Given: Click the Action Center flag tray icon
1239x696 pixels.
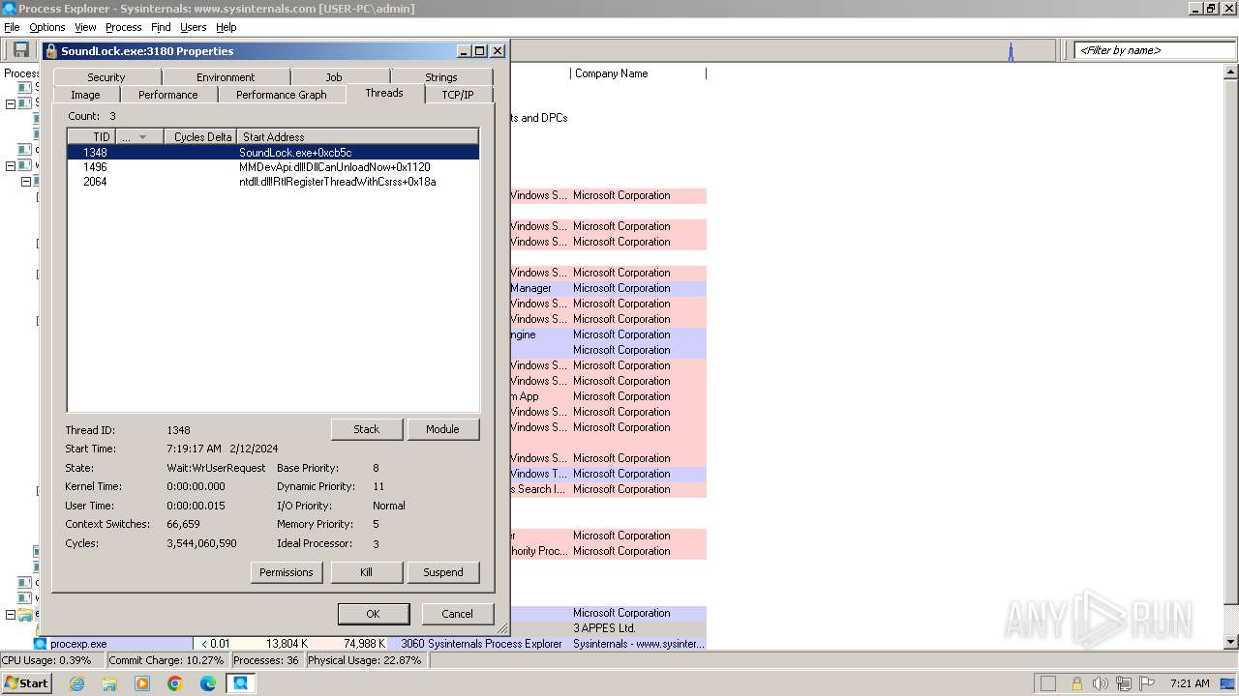Looking at the screenshot, I should coord(1147,683).
